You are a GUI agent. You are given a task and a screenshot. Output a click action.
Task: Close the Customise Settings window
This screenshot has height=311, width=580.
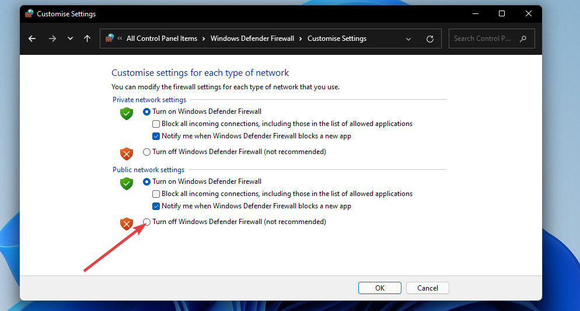click(529, 13)
